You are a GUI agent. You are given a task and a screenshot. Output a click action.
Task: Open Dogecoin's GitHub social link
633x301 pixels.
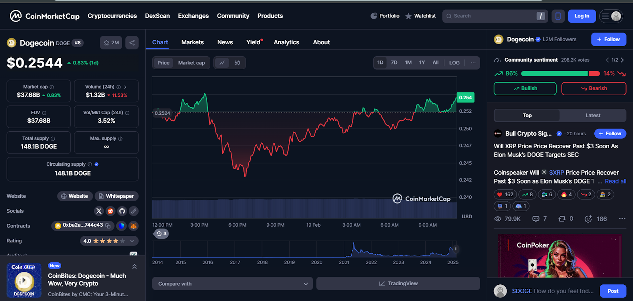(122, 211)
